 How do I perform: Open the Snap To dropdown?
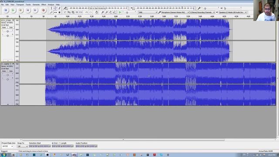pyautogui.click(x=23, y=147)
